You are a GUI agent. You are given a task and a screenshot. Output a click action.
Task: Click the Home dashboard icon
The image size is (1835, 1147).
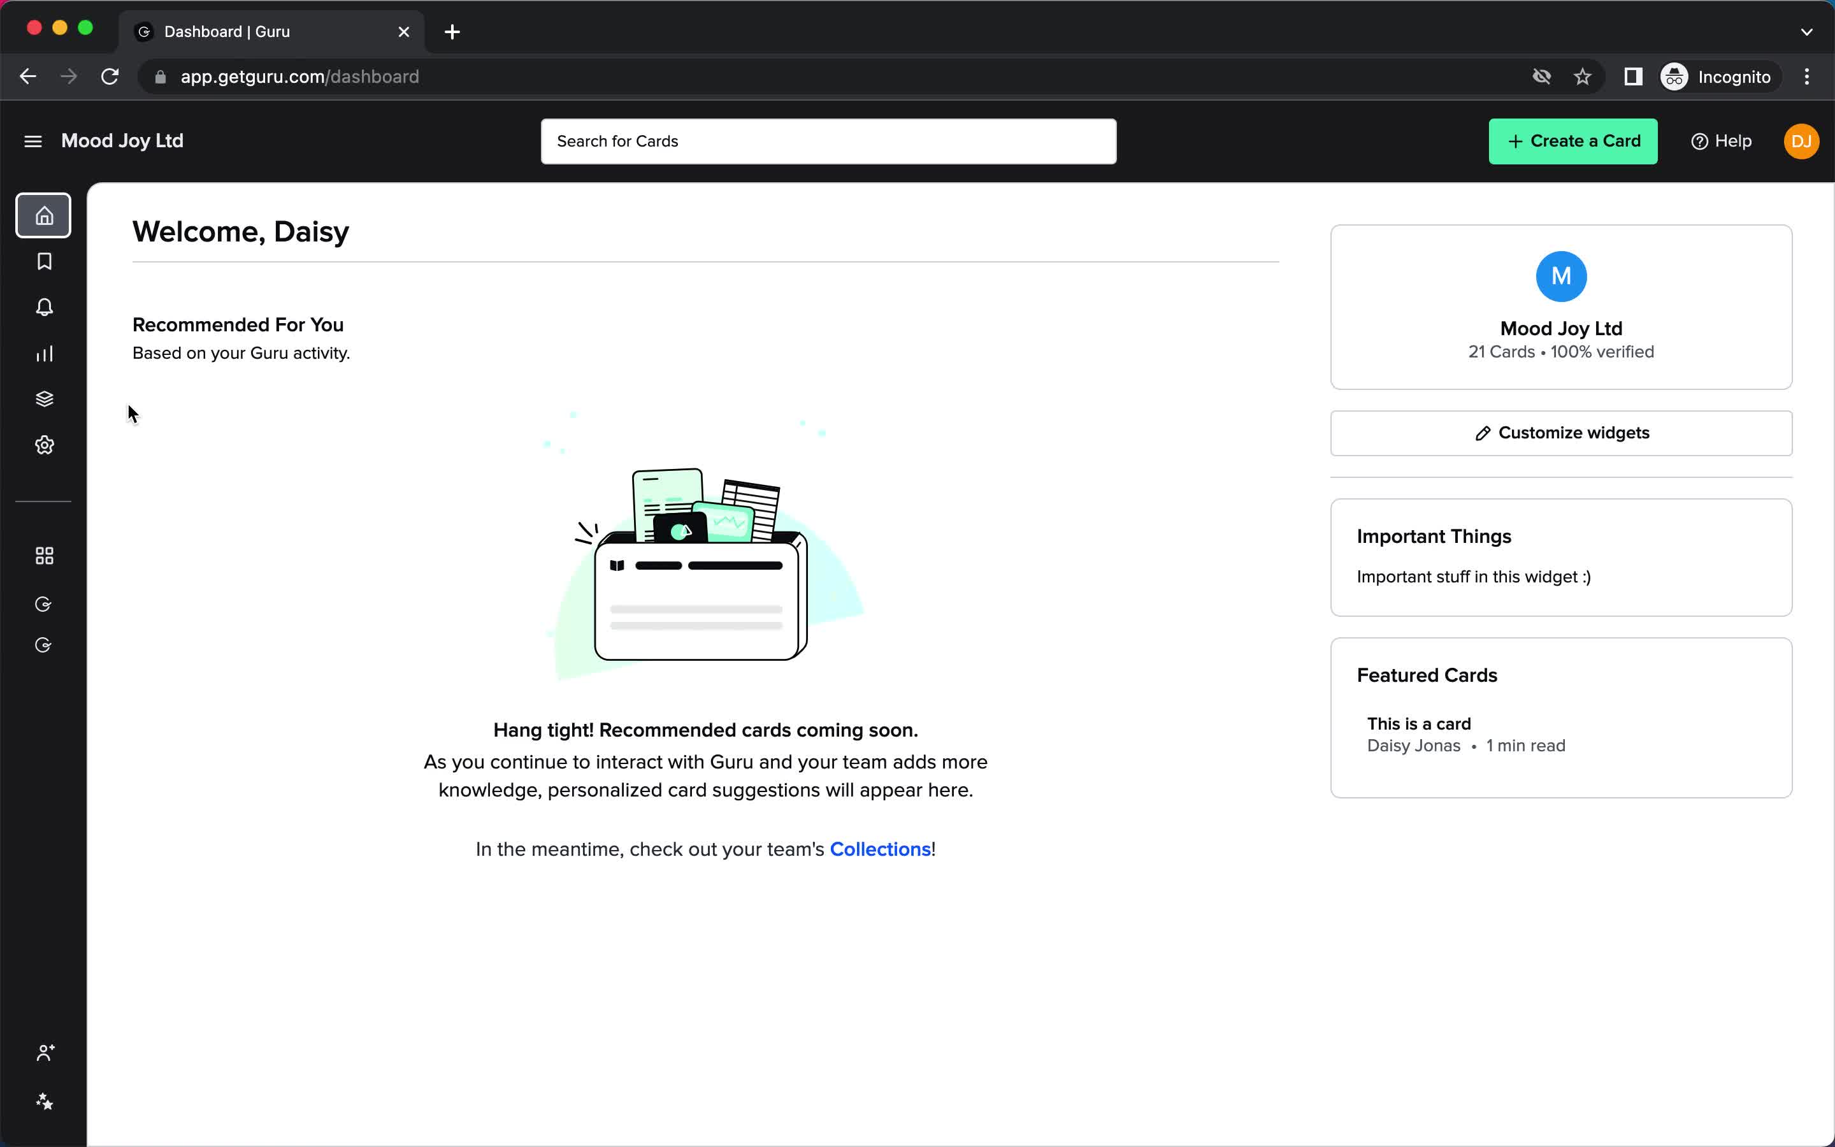[x=43, y=215]
